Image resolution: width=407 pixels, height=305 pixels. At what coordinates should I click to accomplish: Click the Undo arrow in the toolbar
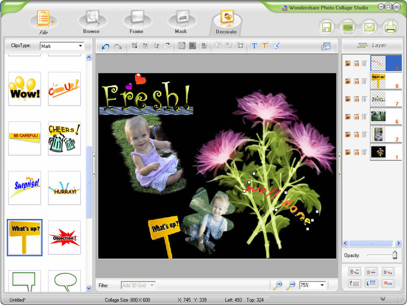(x=105, y=46)
